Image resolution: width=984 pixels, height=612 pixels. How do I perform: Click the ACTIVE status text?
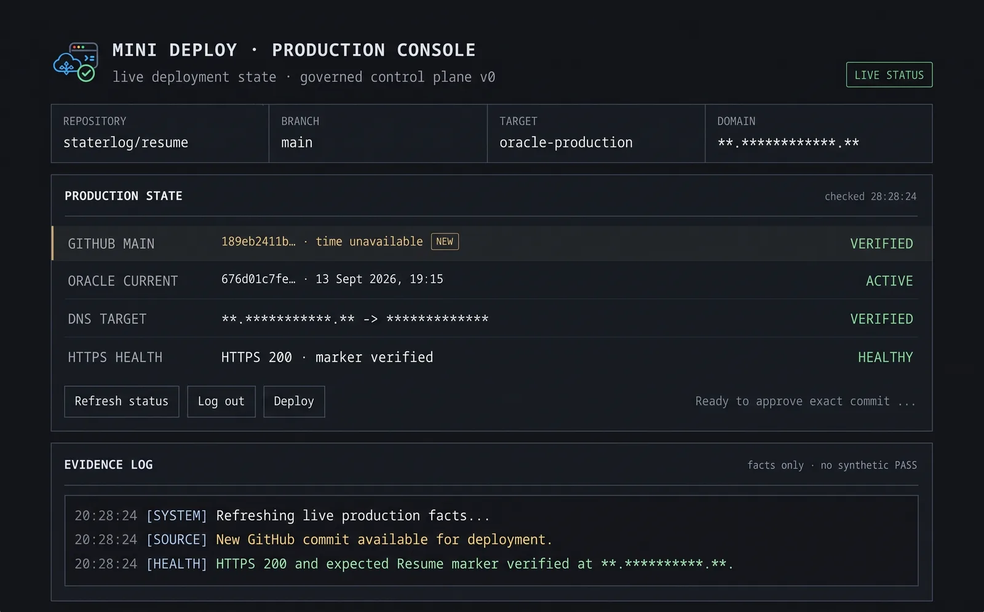889,281
